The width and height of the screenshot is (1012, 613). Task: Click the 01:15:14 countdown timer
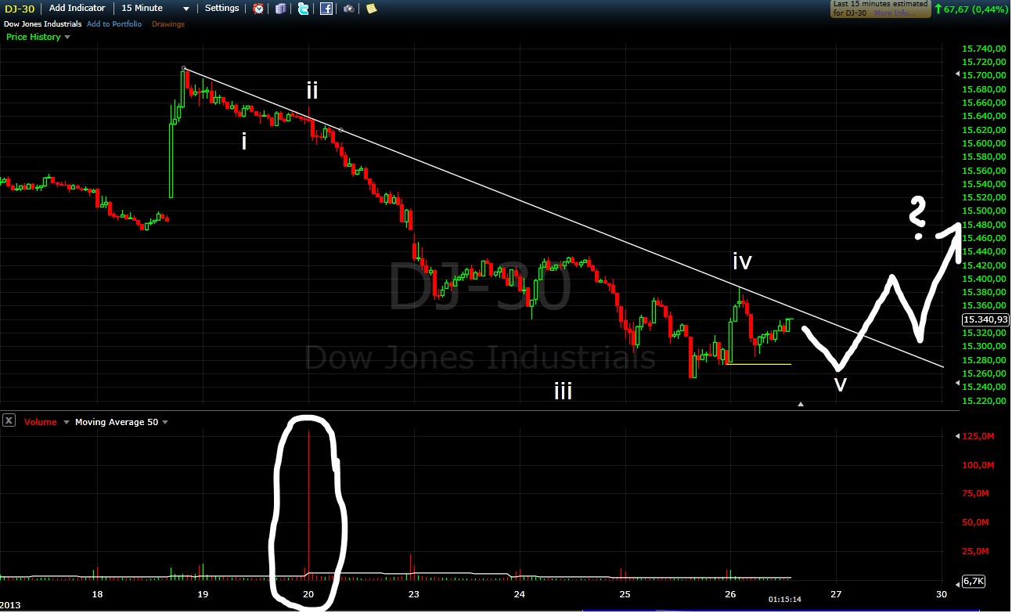[x=784, y=599]
